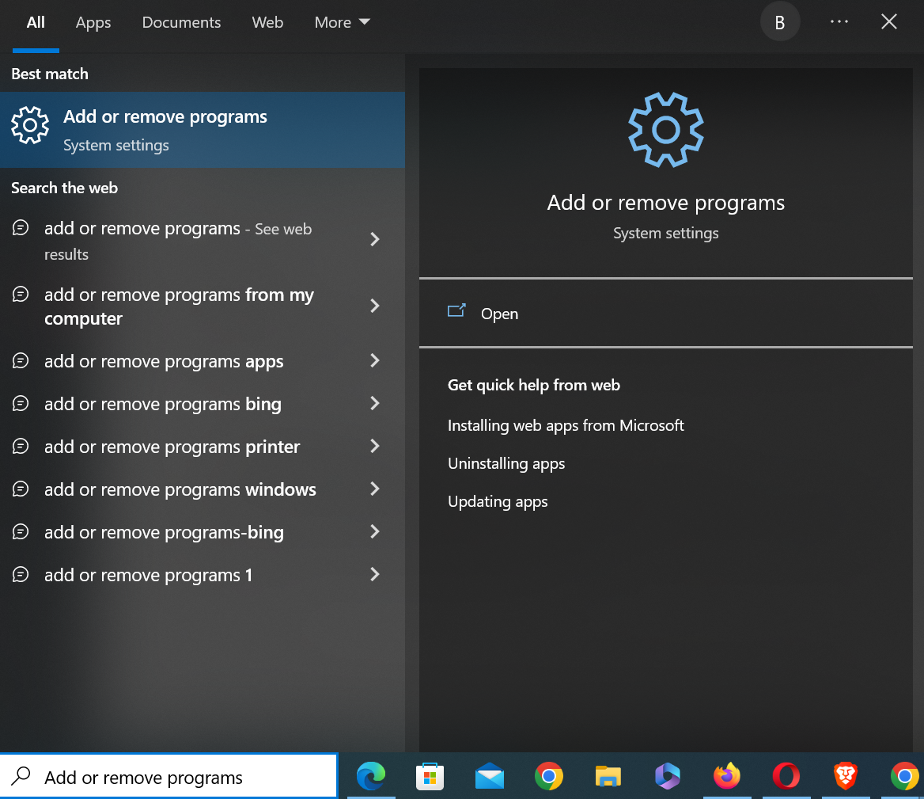
Task: Click the Open icon beside the Open label
Action: [x=456, y=310]
